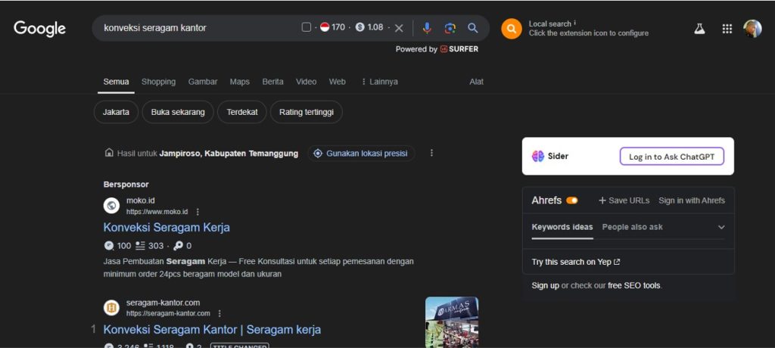Switch to the Shopping tab
The height and width of the screenshot is (348, 775).
click(x=159, y=82)
